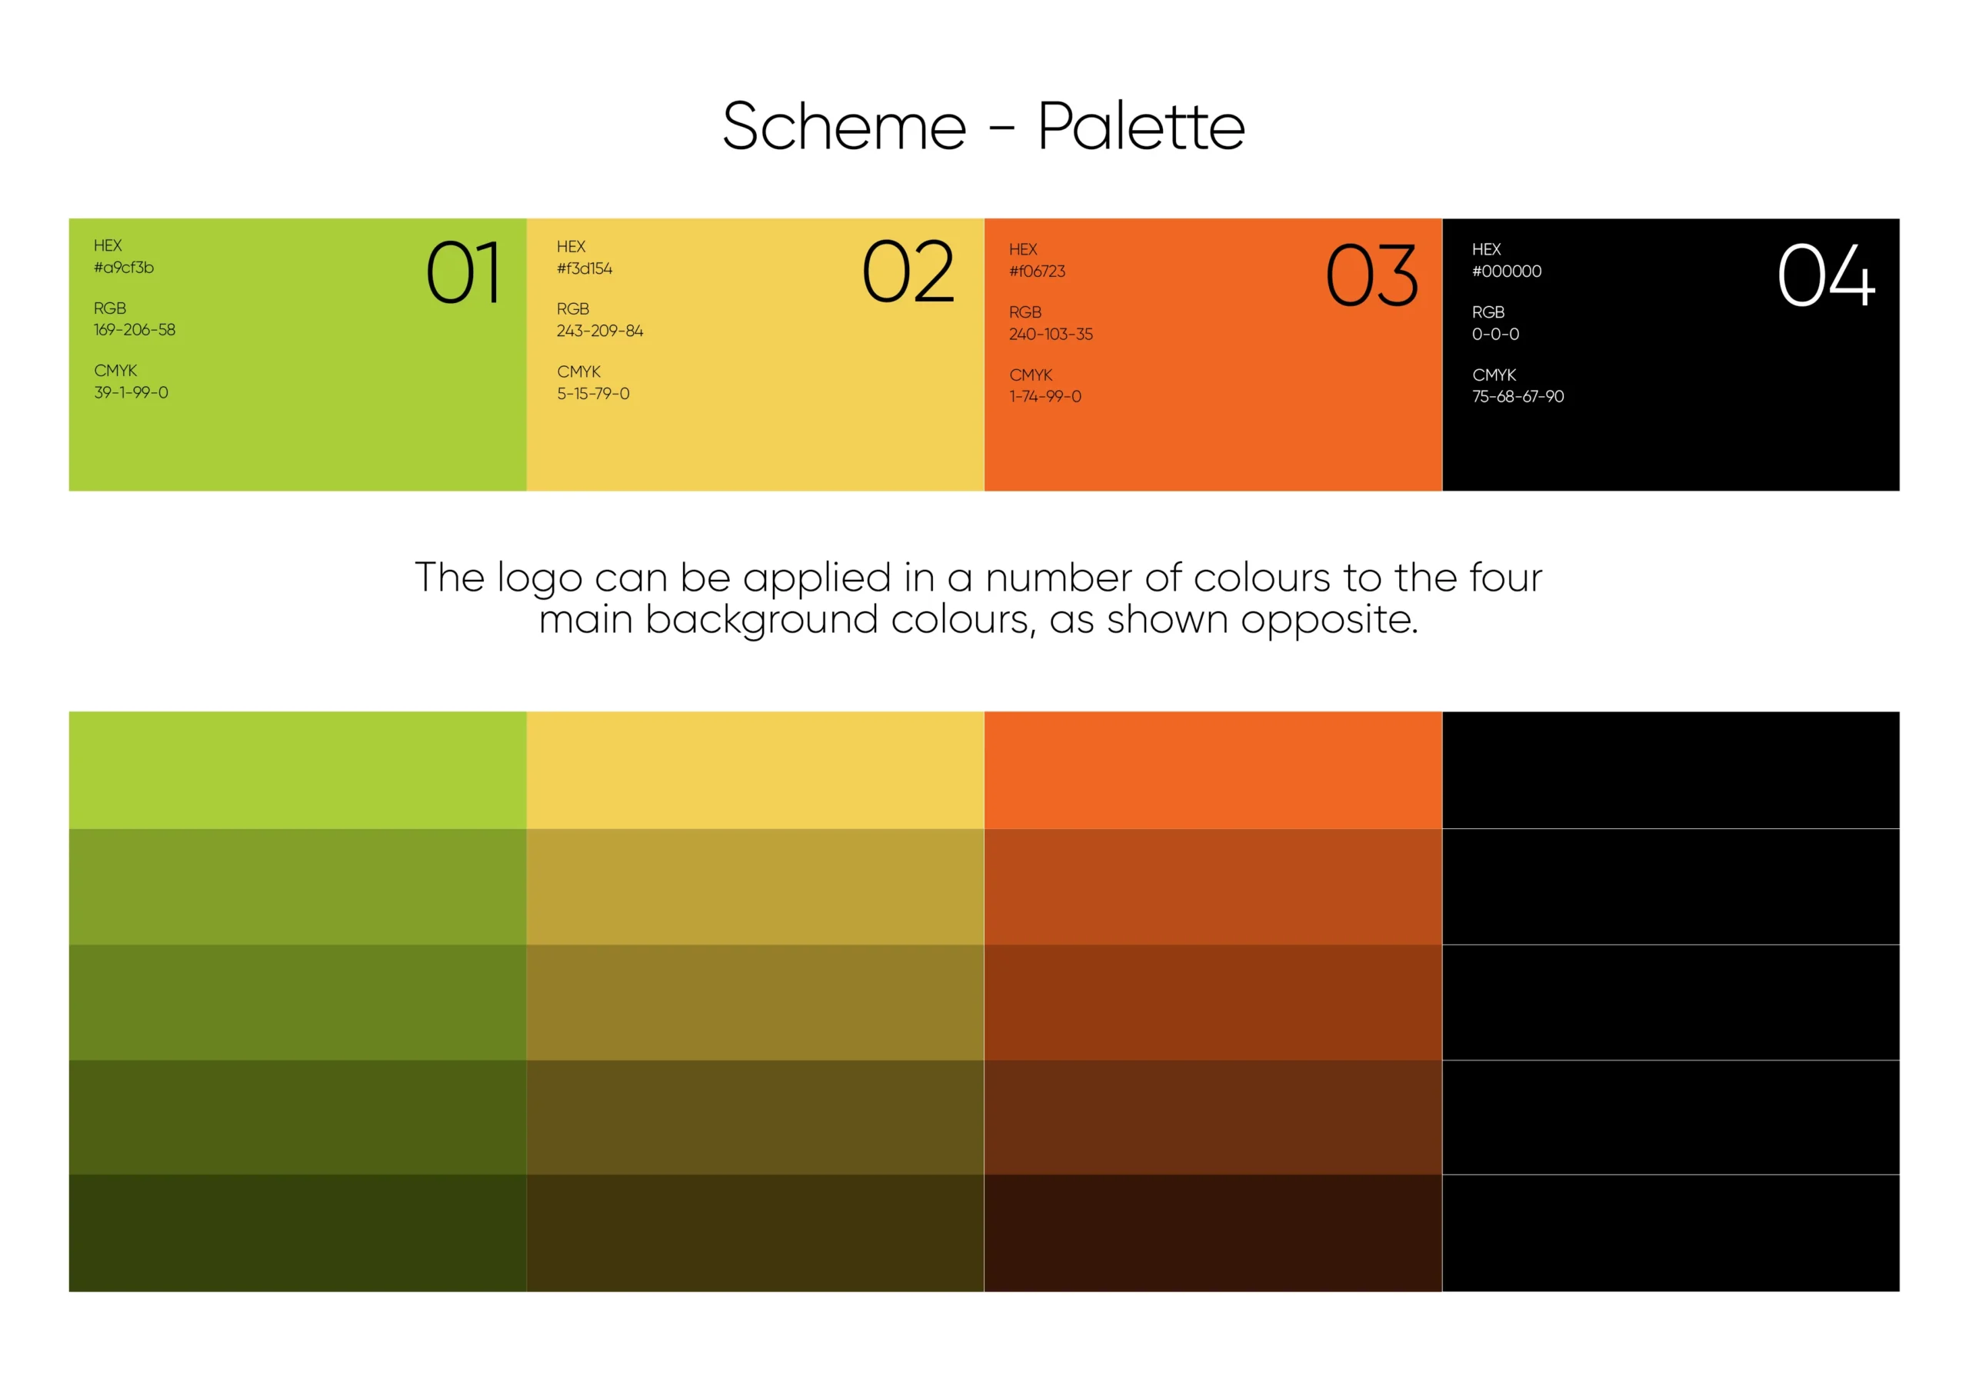Viewport: 1969px width, 1392px height.
Task: Select the middle orange shade, third row
Action: [1214, 1003]
